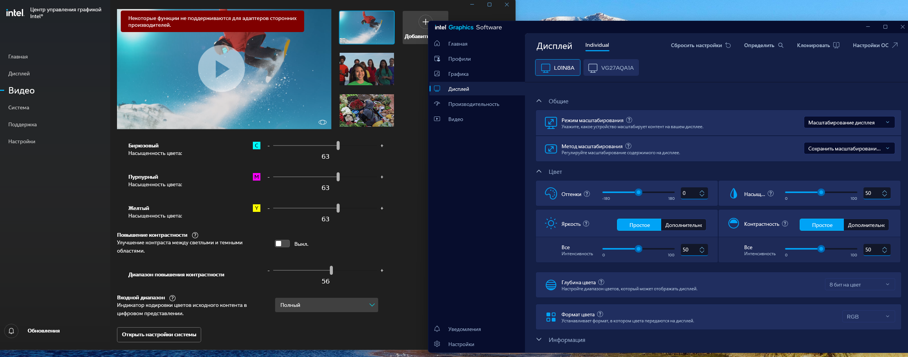Open help for Глубина цвета
The image size is (908, 357).
[601, 282]
